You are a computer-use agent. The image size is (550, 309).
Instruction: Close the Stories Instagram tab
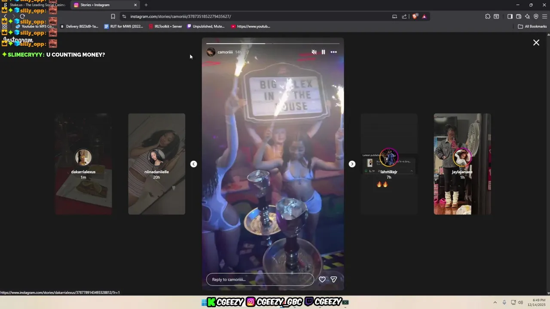[135, 5]
